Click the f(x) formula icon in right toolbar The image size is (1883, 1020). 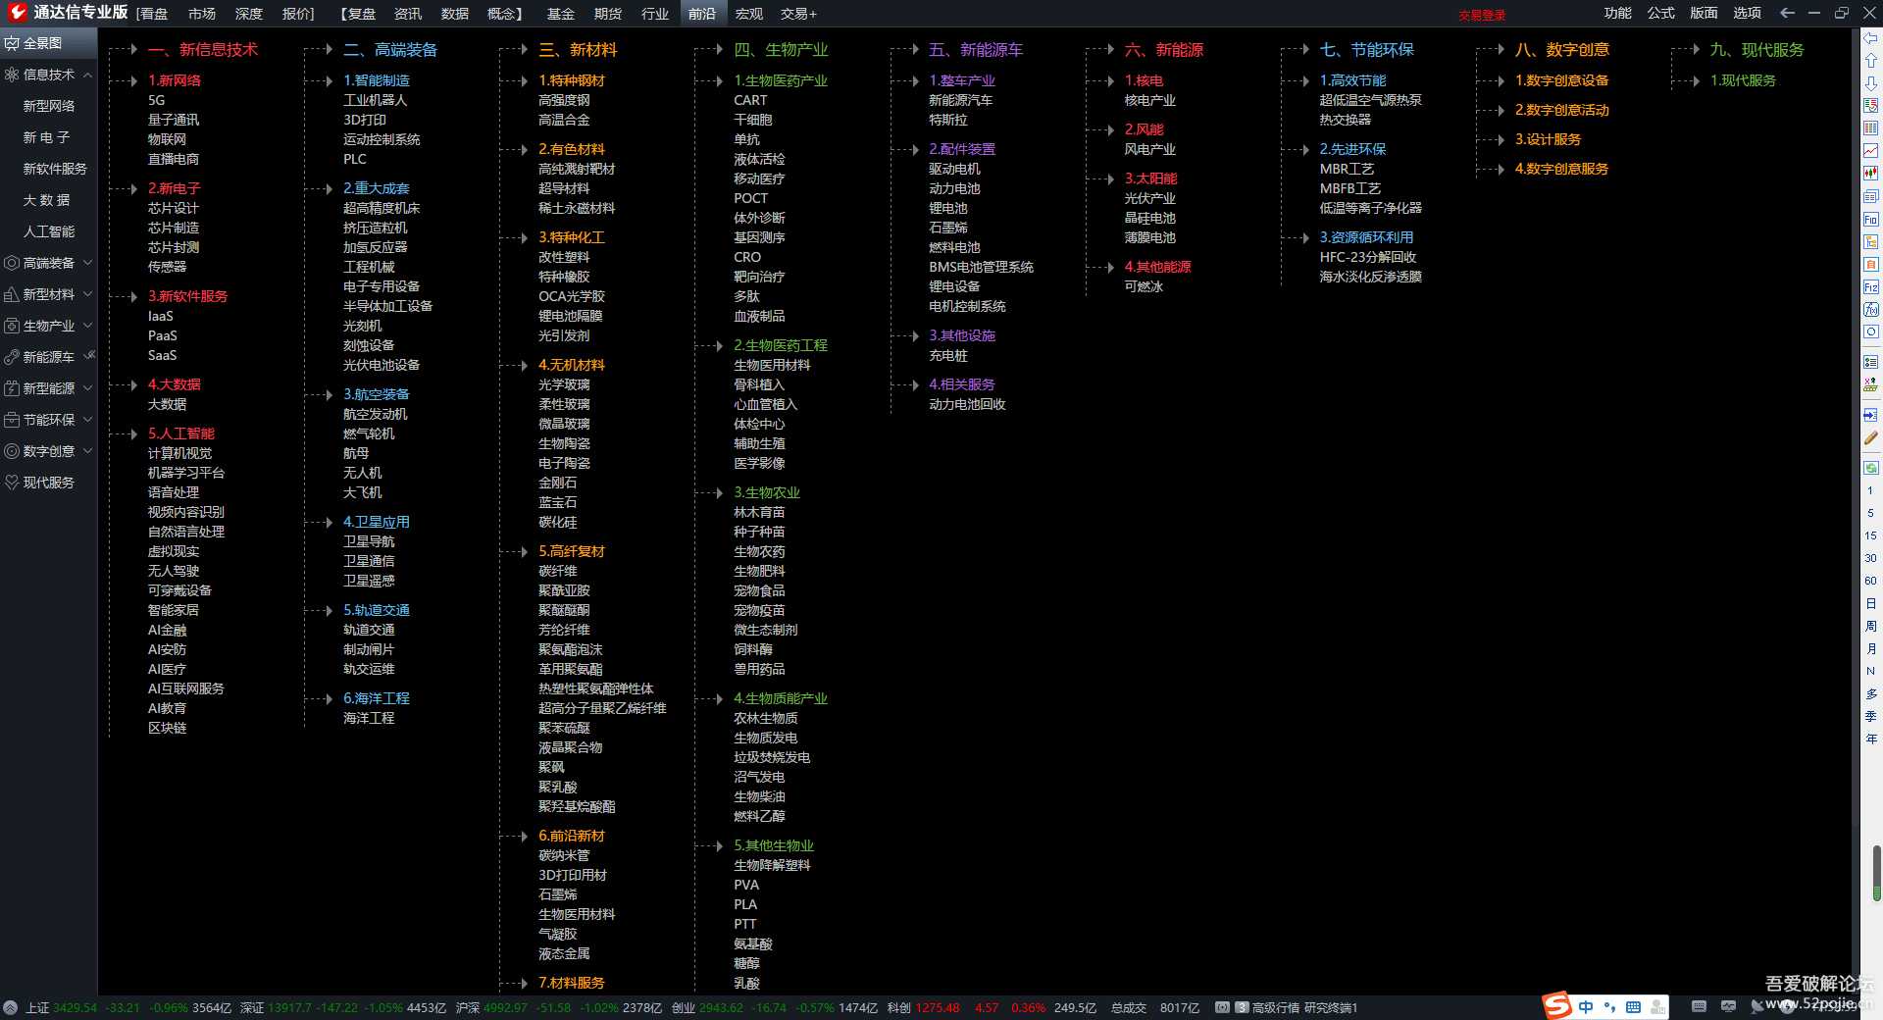1870,310
